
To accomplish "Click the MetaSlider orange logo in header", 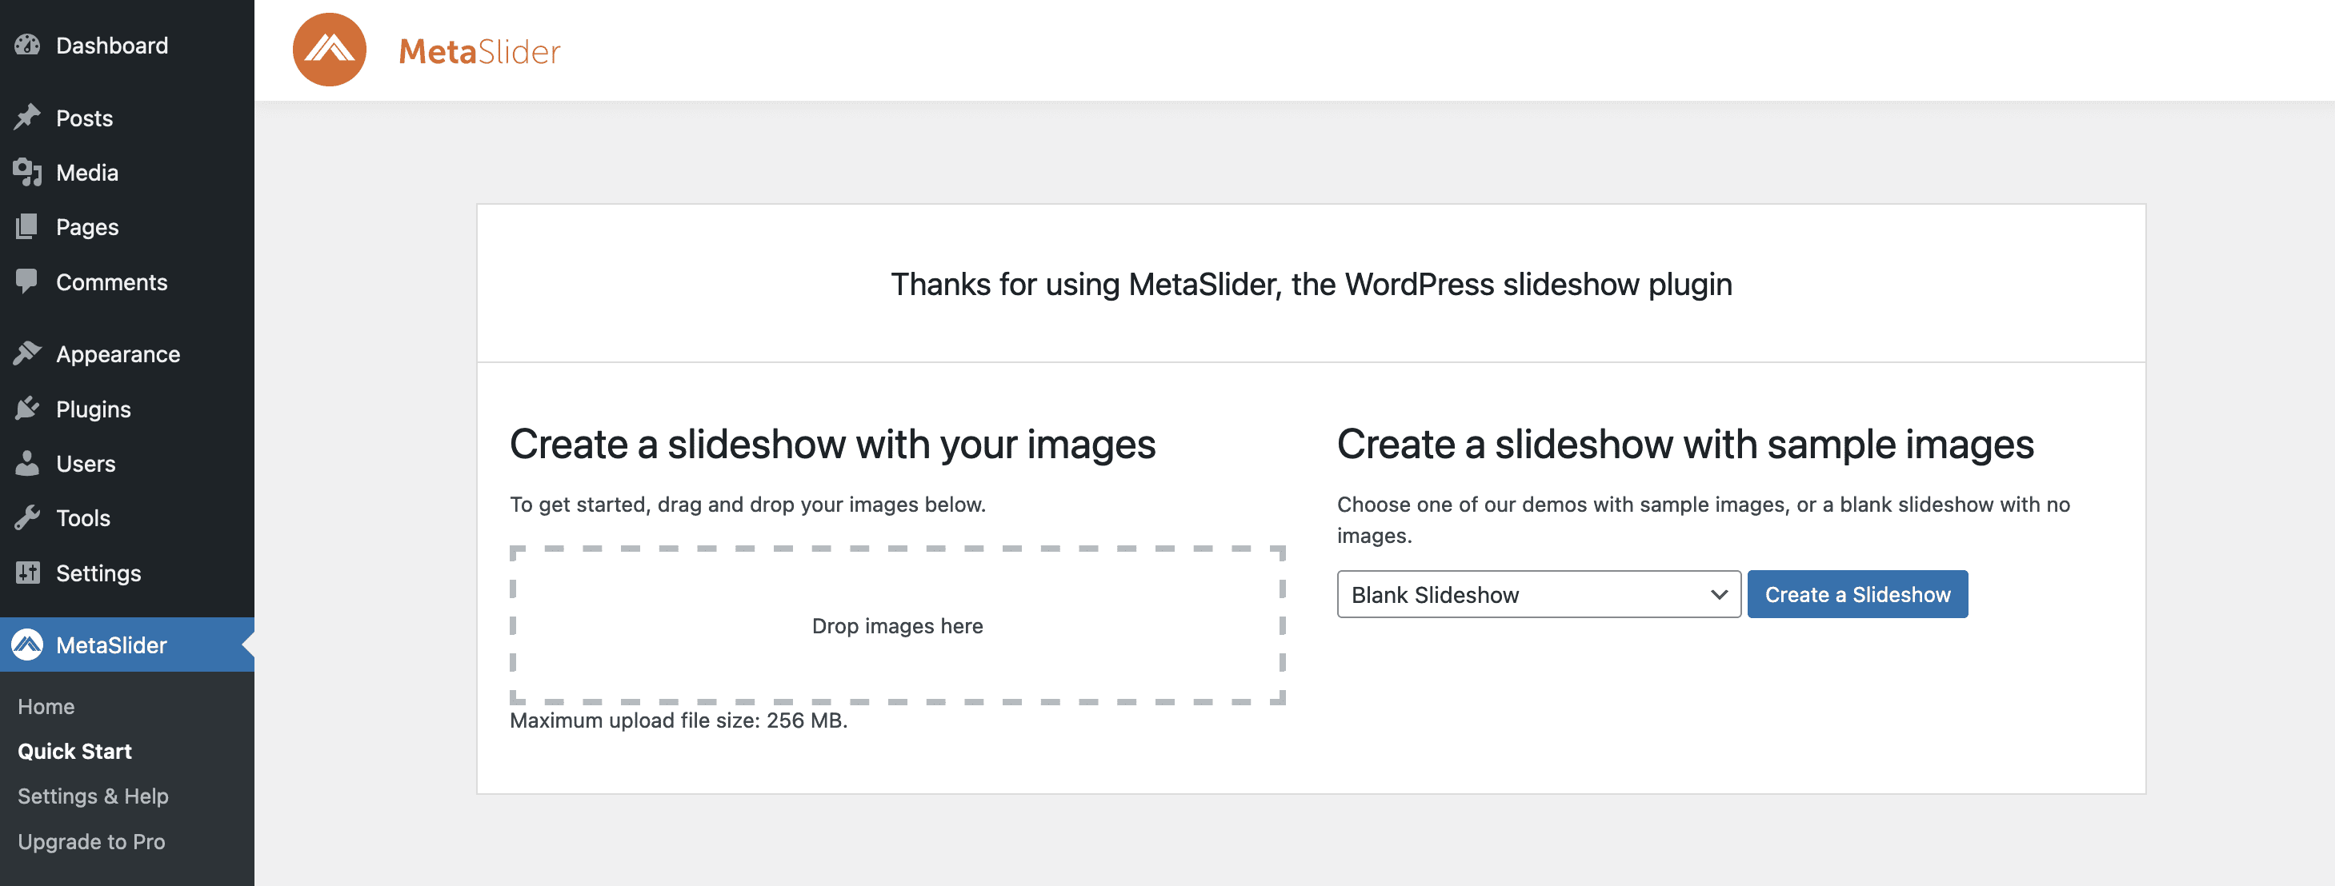I will click(x=329, y=50).
